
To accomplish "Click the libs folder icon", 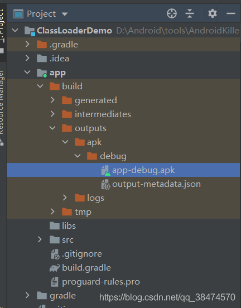I will pos(55,225).
